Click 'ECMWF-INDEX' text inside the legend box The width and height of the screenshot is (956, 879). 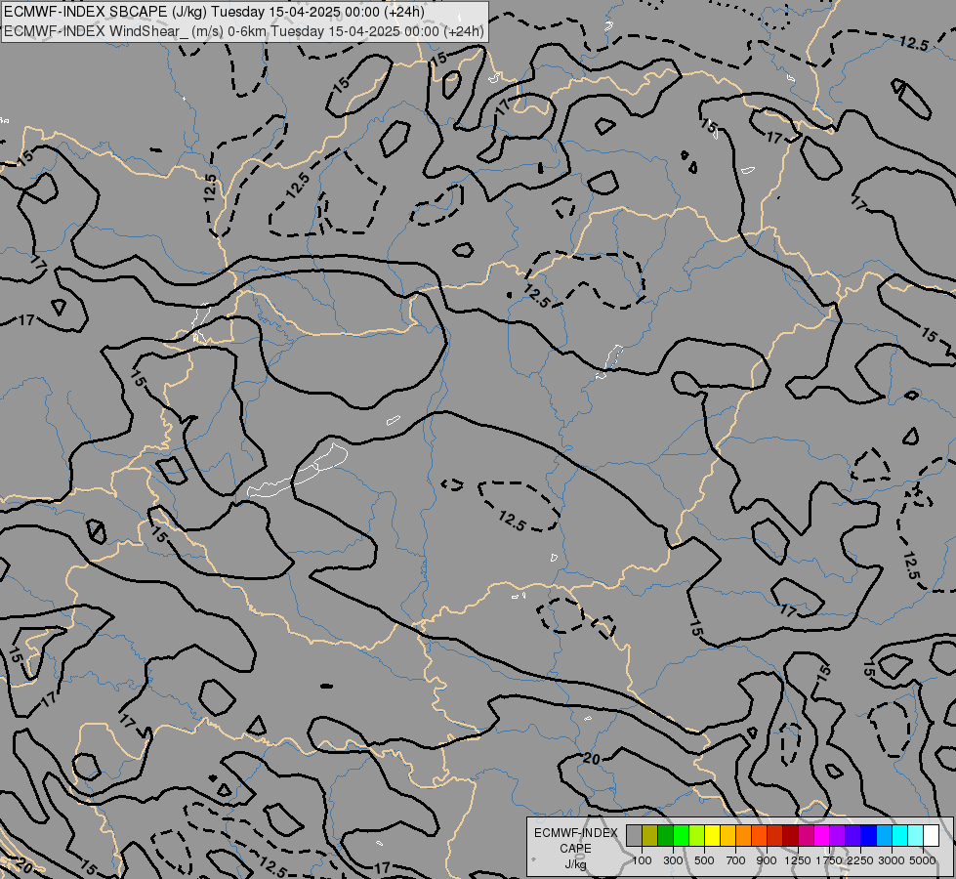click(x=575, y=833)
